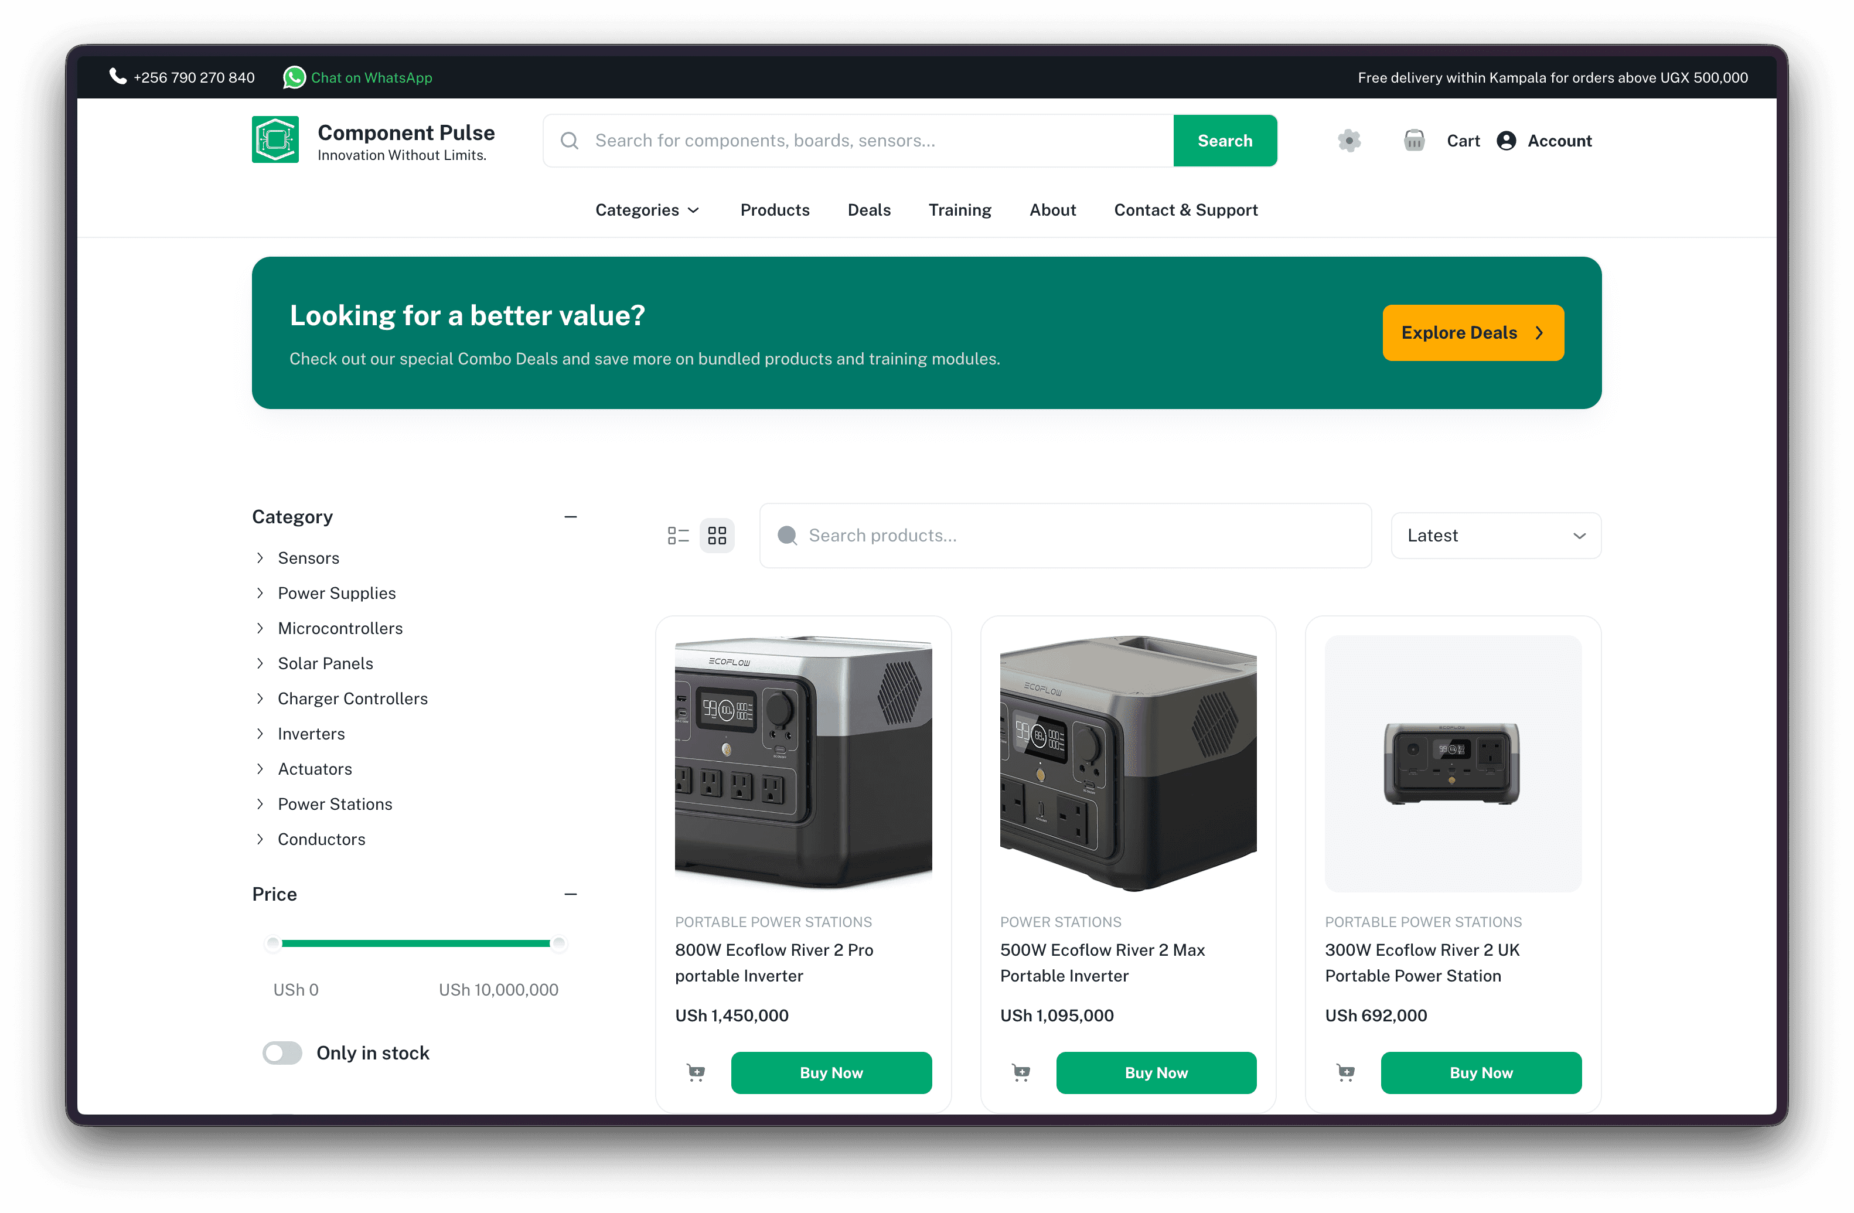Focus the header components search field
This screenshot has width=1854, height=1213.
858,141
